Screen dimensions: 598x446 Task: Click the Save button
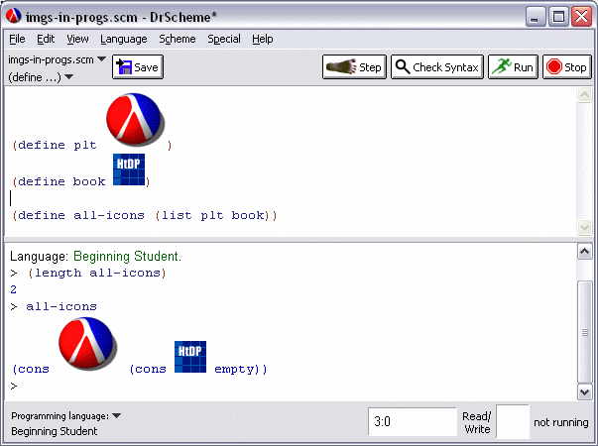pos(138,67)
